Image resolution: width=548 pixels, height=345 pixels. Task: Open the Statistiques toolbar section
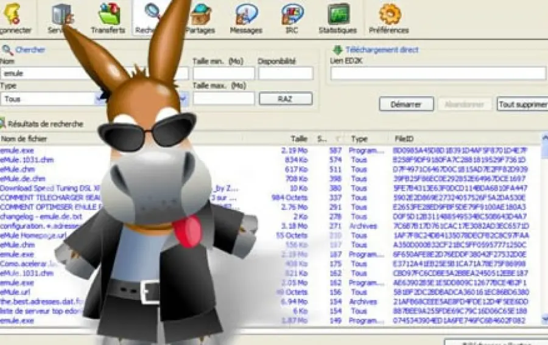coord(337,18)
